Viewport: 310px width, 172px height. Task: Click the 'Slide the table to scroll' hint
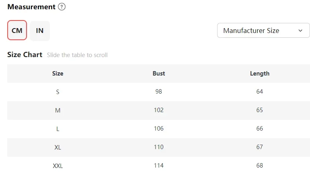(77, 55)
